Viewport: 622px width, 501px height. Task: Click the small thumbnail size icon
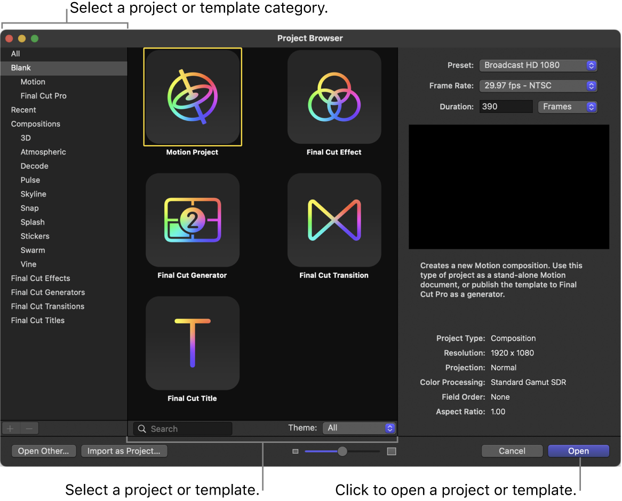295,451
